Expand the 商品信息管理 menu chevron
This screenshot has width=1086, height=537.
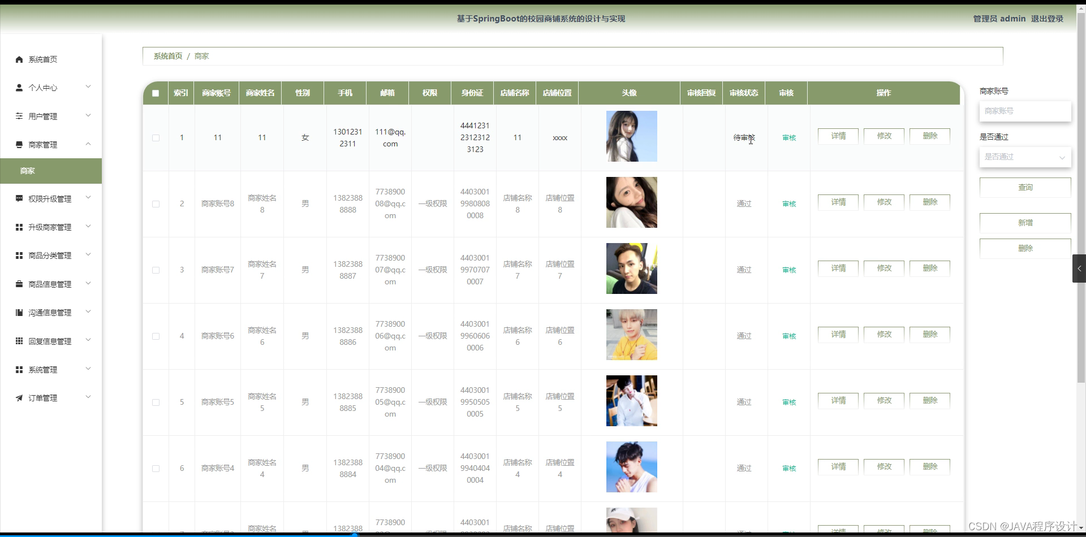[x=88, y=283]
